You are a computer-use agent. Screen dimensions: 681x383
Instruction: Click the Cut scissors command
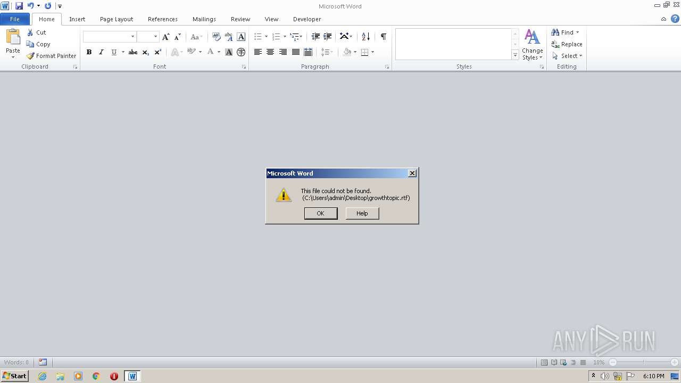pos(36,32)
